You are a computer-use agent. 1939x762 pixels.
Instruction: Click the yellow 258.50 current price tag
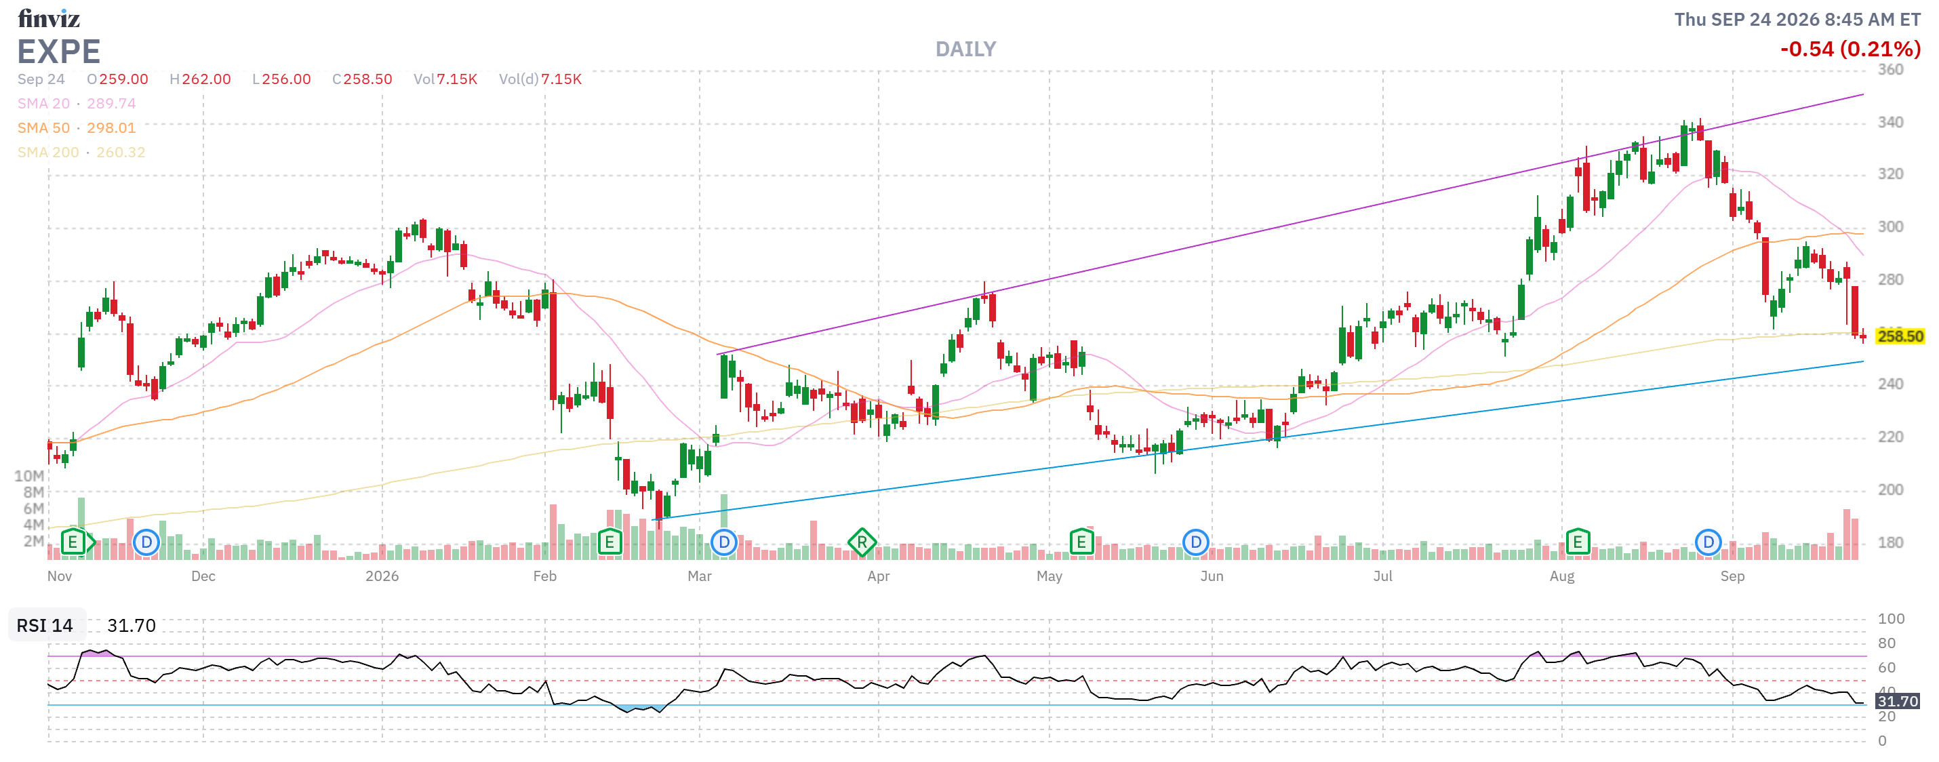coord(1899,336)
